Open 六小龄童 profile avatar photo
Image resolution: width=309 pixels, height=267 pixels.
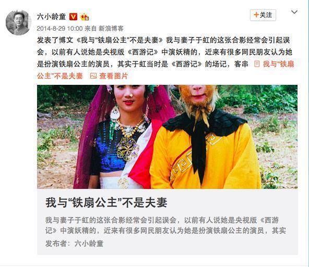(x=18, y=22)
